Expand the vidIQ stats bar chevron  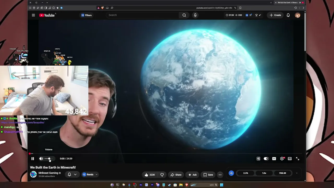coord(296,173)
